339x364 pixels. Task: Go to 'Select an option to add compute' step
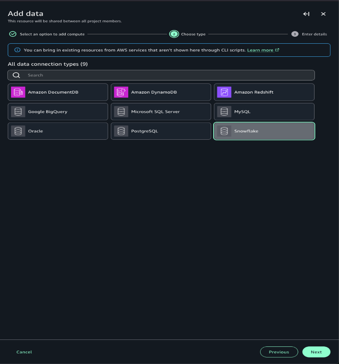tap(52, 34)
